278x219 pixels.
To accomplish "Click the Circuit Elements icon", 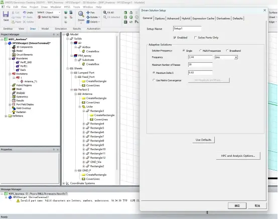I will click(x=14, y=55).
